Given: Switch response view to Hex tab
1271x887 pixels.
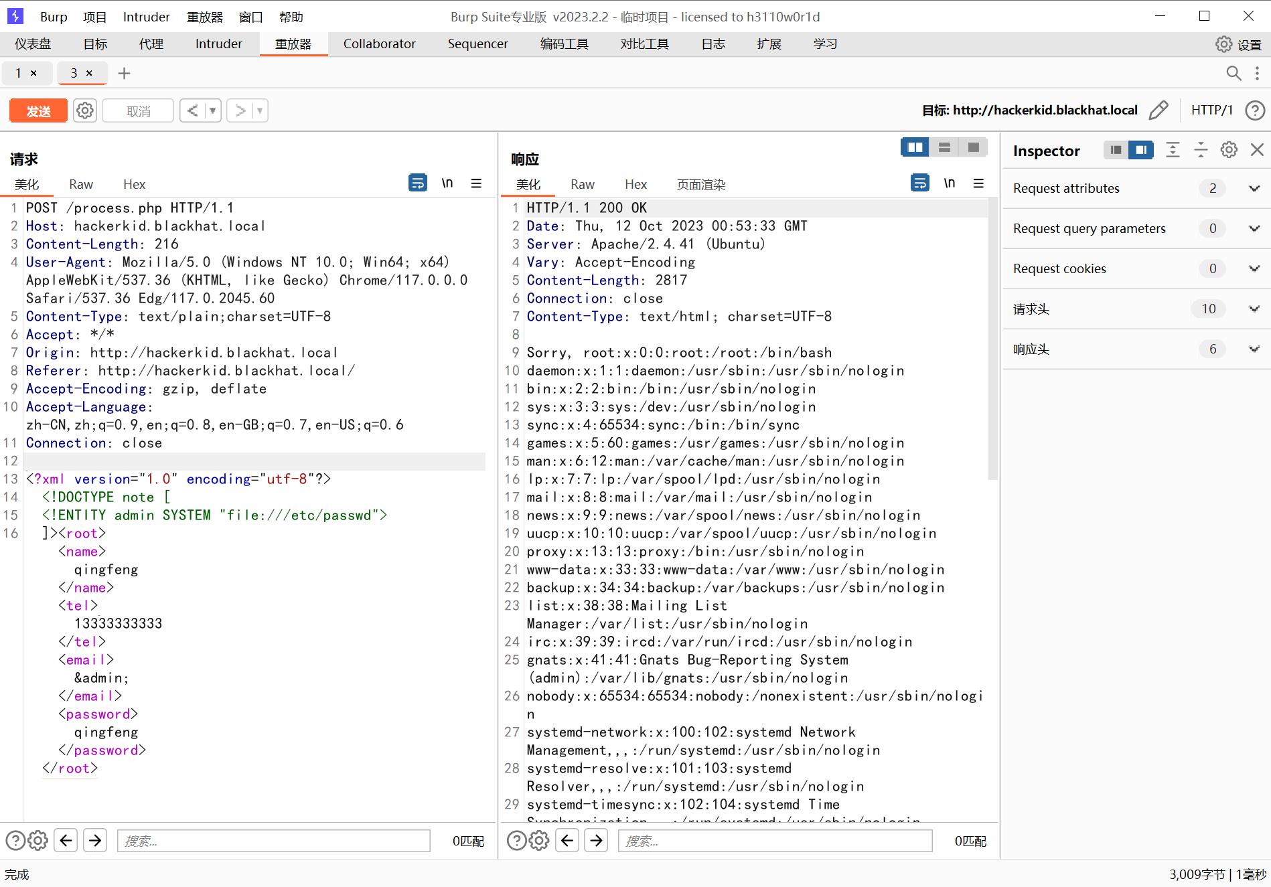Looking at the screenshot, I should pyautogui.click(x=635, y=184).
